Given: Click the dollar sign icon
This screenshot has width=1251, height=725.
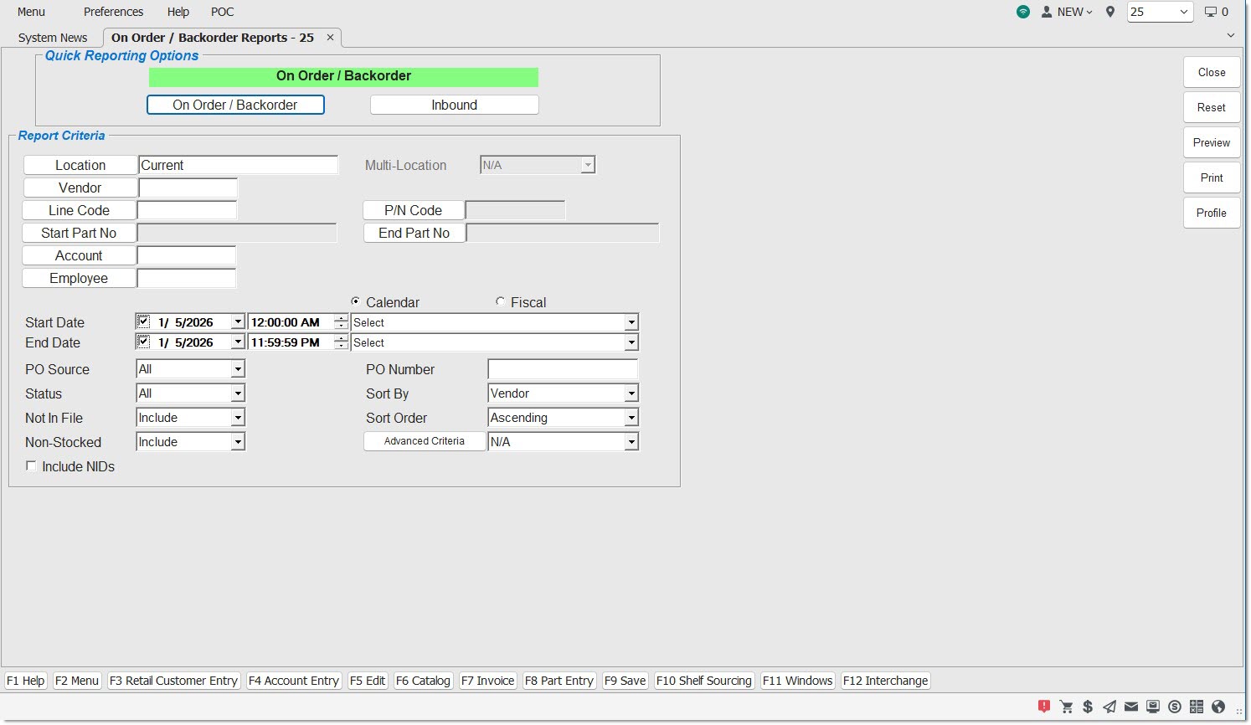Looking at the screenshot, I should [1088, 707].
